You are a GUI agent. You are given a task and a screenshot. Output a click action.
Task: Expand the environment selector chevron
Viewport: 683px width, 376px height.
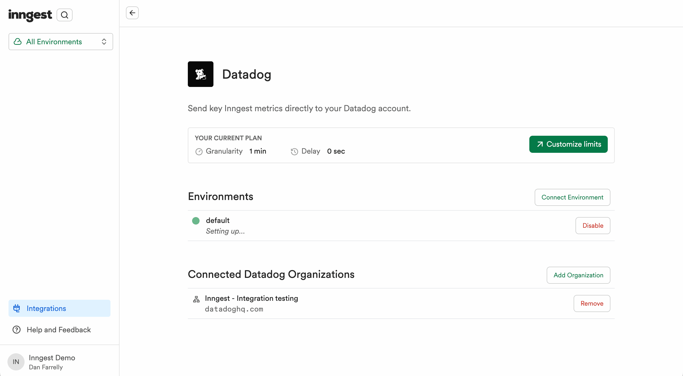[x=104, y=42]
